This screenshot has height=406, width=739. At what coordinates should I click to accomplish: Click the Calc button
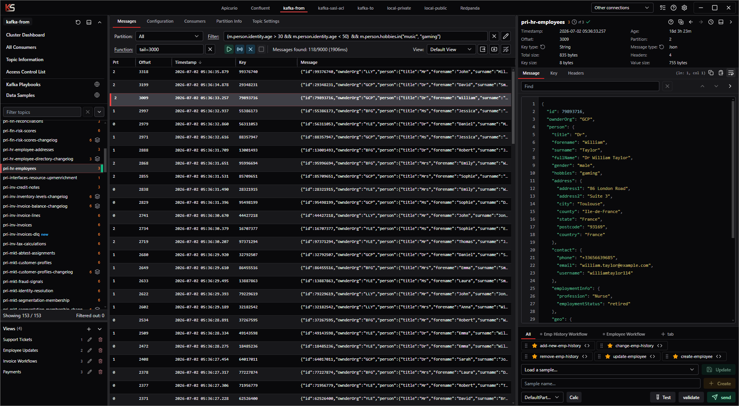[x=574, y=397]
